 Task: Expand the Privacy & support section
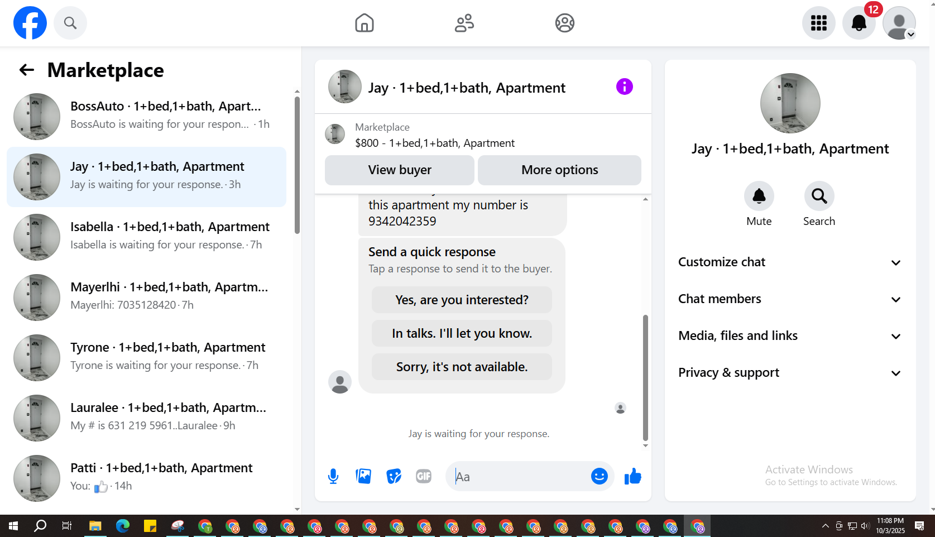click(790, 373)
